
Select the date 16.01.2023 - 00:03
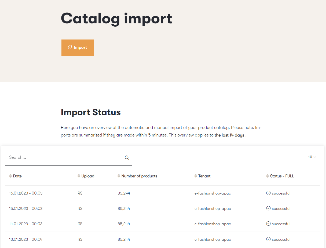(x=26, y=193)
